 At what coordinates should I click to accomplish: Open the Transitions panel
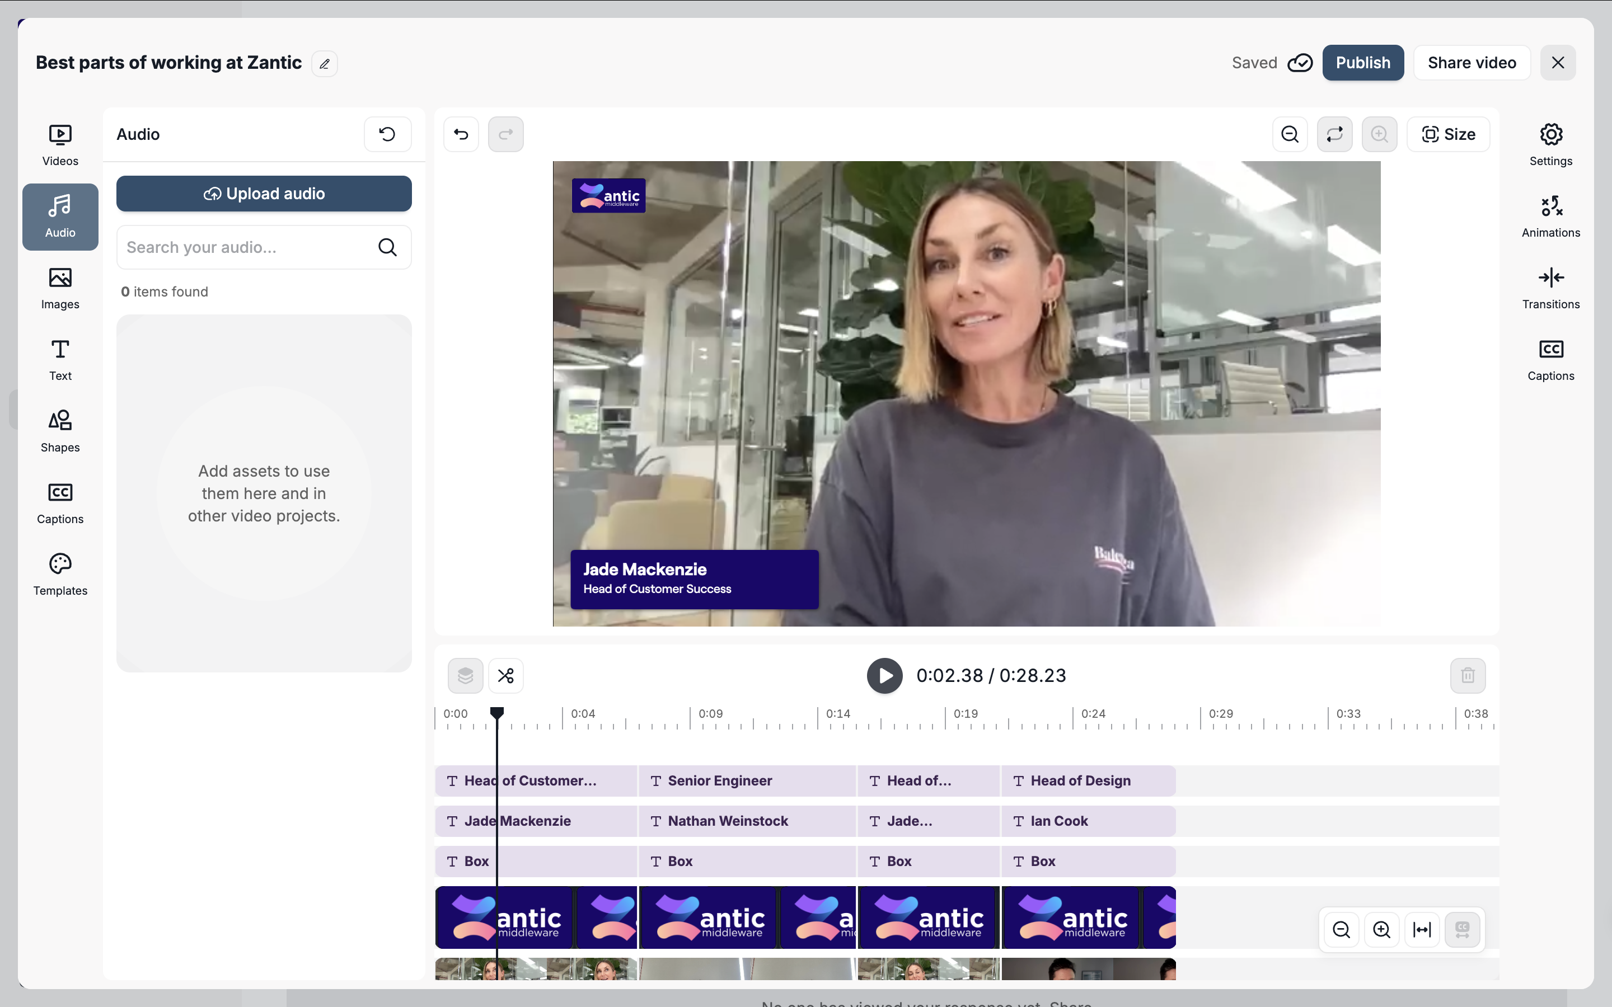click(x=1550, y=288)
